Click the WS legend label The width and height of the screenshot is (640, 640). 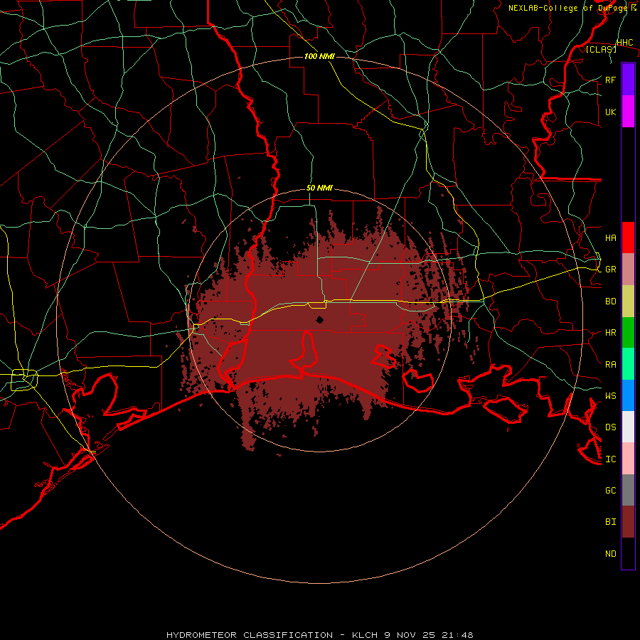pos(610,395)
